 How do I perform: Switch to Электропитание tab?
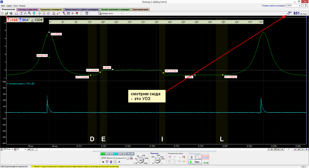[x=140, y=9]
